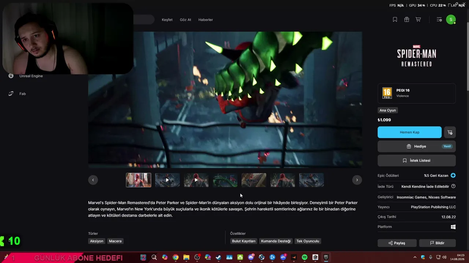The height and width of the screenshot is (263, 469).
Task: Launch Google Chrome from the taskbar
Action: pos(176,258)
